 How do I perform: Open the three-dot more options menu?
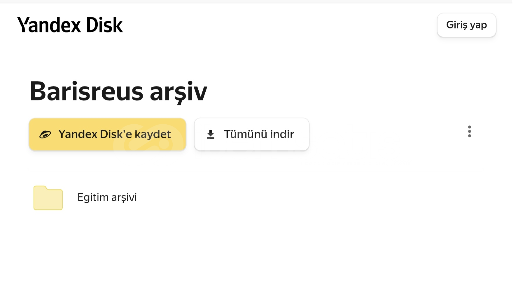click(469, 132)
